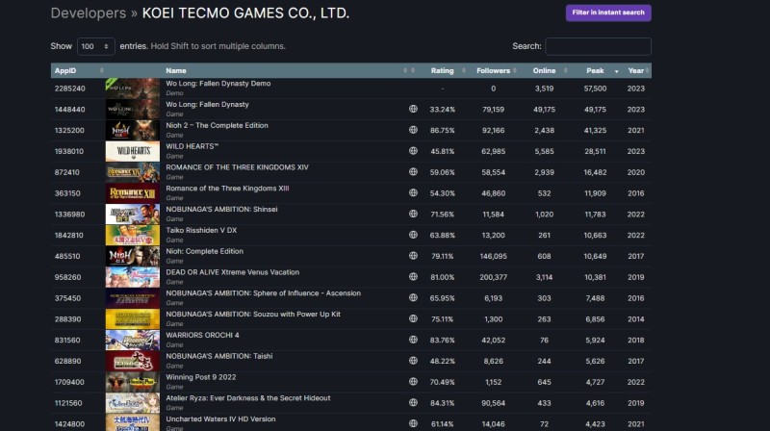Click the 86.75% rating cell
Screen dimensions: 770x431
(x=443, y=131)
